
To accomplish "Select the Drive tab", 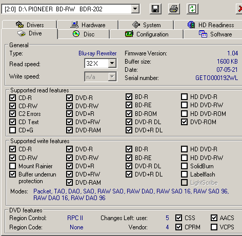I will 29,33.
